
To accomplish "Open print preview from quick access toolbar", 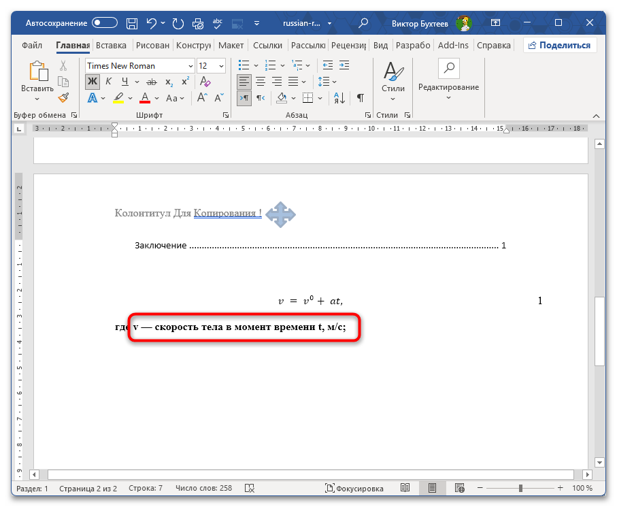I will click(198, 24).
